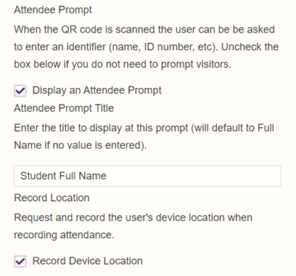Screen dimensions: 296x276
Task: Click the 'recording attendance.' text line
Action: tap(64, 235)
